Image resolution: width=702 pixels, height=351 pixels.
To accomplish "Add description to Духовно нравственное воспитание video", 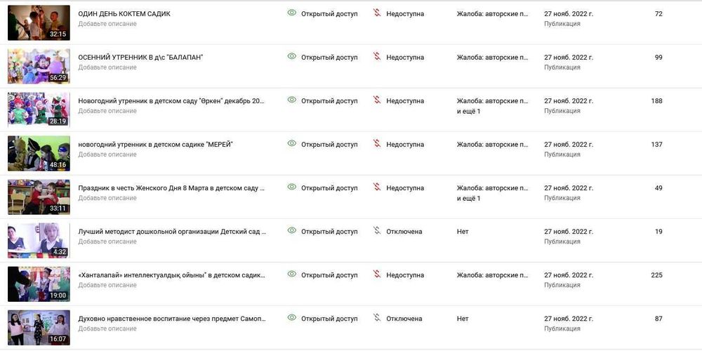I will (x=107, y=329).
